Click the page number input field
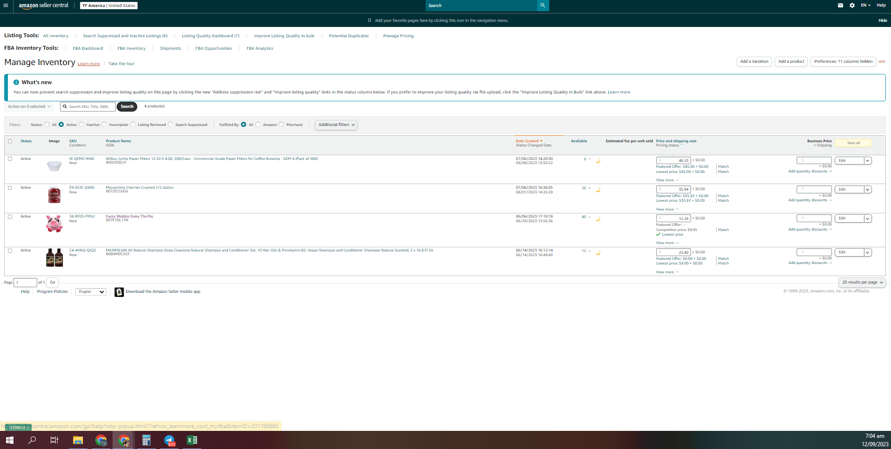The height and width of the screenshot is (449, 891). tap(26, 283)
